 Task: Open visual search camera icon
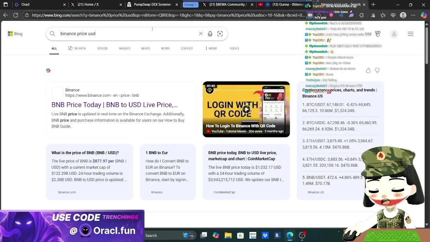[220, 34]
